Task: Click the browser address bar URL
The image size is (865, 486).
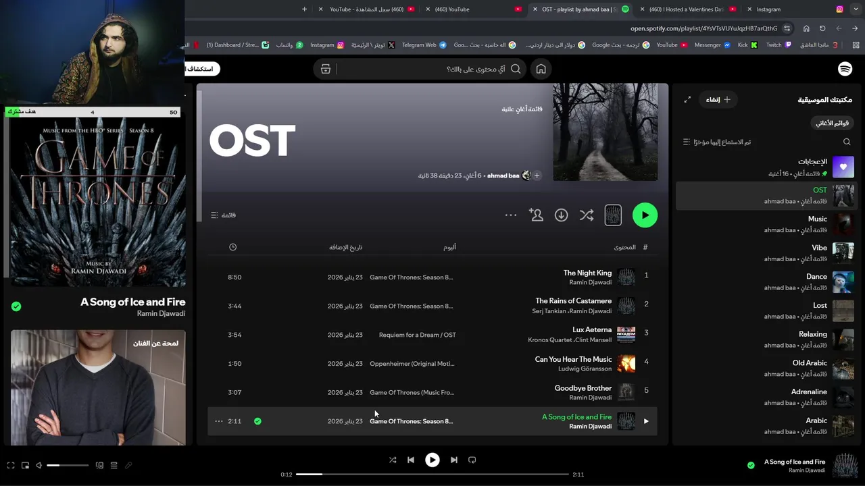Action: point(703,28)
